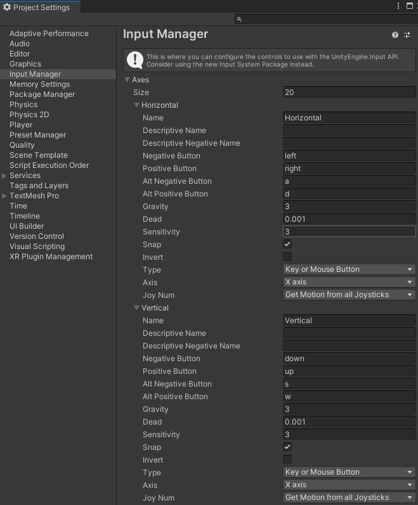418x505 pixels.
Task: Click Horizontal Positive Button field 'right'
Action: (x=349, y=169)
